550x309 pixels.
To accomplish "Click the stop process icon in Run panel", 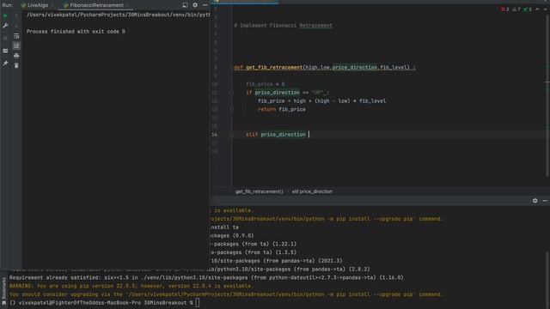I will pos(5,38).
